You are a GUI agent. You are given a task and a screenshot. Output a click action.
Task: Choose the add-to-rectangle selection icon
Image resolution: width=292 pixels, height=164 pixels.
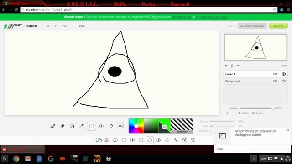click(132, 140)
